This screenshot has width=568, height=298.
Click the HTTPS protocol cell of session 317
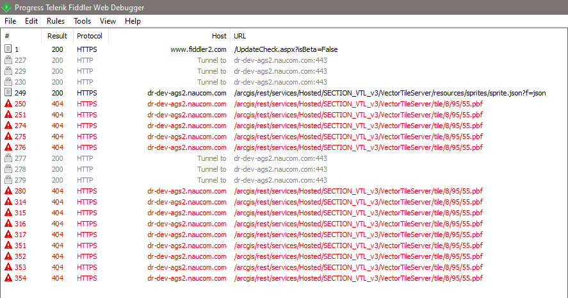pyautogui.click(x=87, y=234)
